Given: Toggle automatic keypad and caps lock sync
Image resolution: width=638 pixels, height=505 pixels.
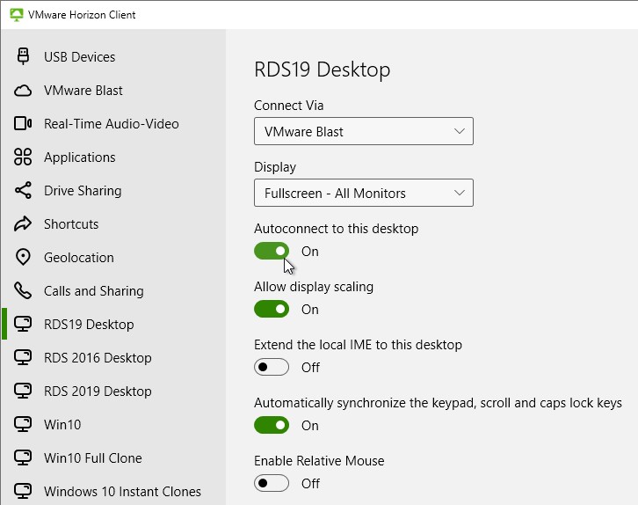Looking at the screenshot, I should 272,425.
